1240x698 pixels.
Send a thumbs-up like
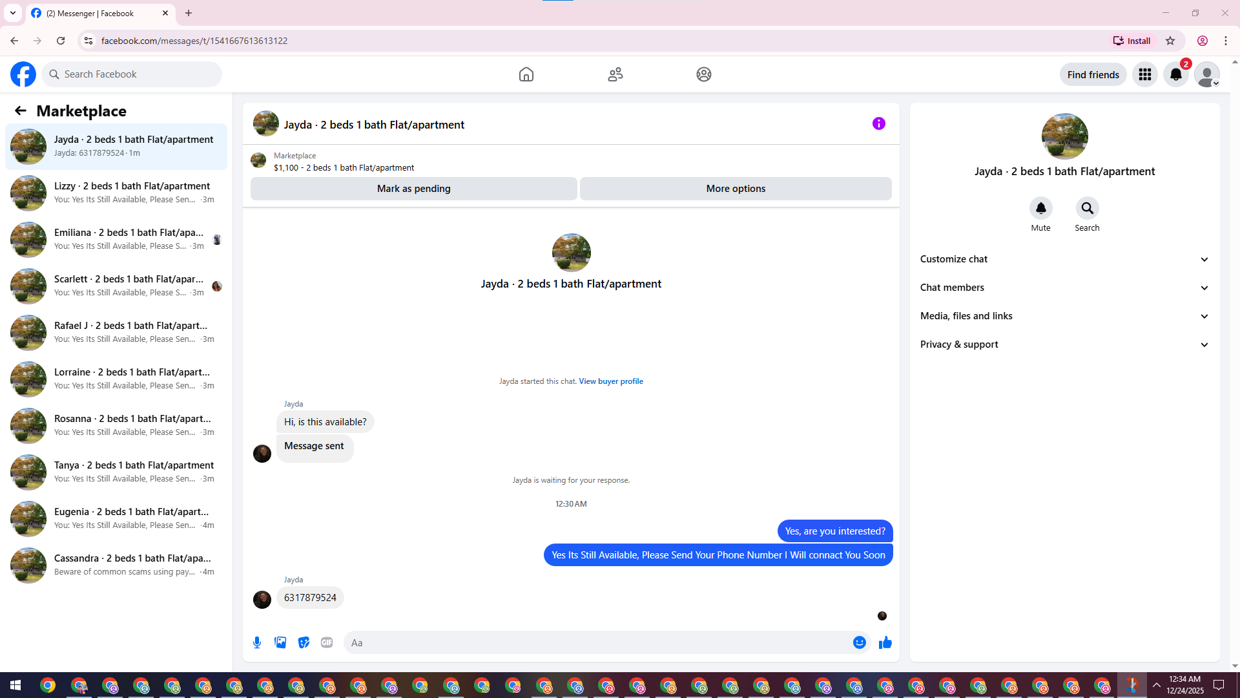click(x=885, y=642)
